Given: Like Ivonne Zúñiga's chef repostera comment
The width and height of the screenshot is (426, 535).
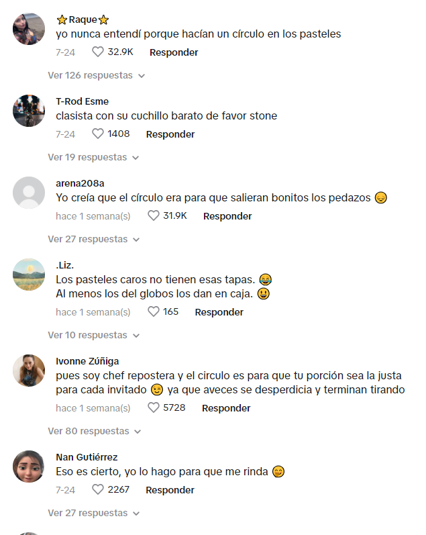Looking at the screenshot, I should (154, 407).
